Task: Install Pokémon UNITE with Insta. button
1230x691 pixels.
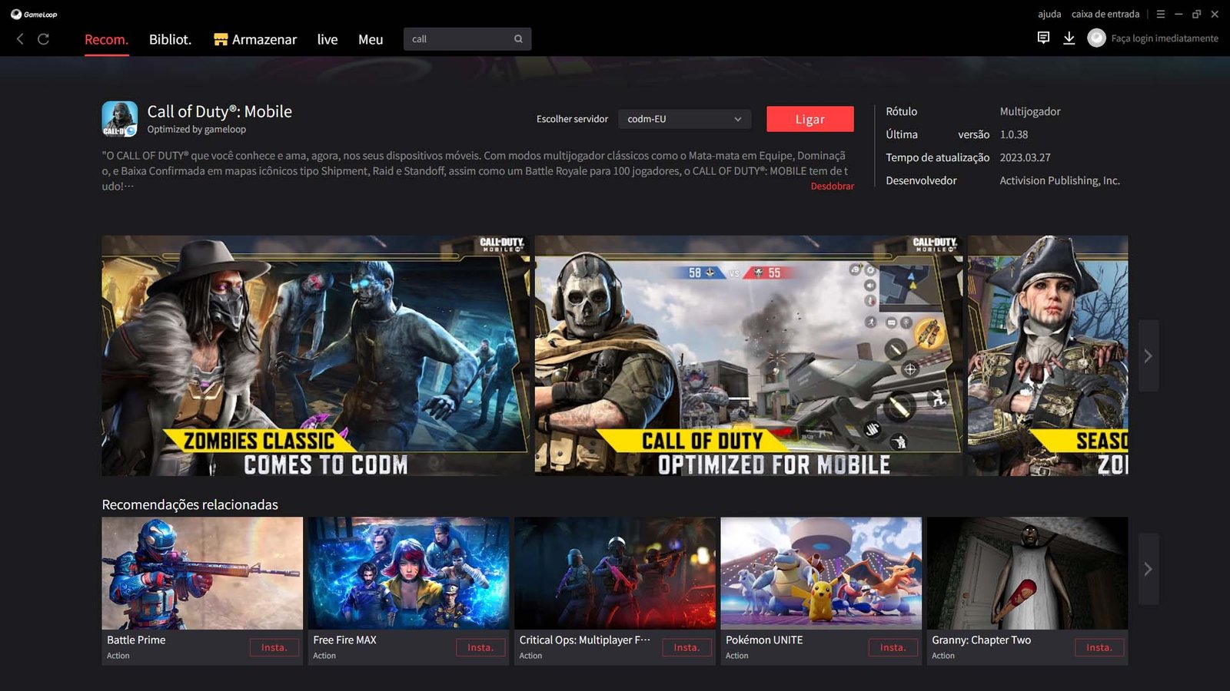Action: tap(893, 648)
